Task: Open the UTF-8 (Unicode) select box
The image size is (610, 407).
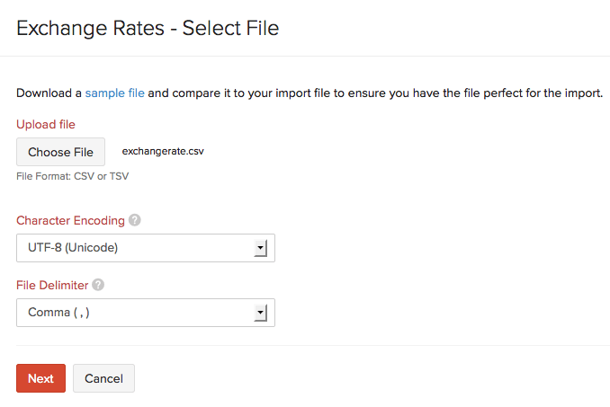Action: pos(135,248)
